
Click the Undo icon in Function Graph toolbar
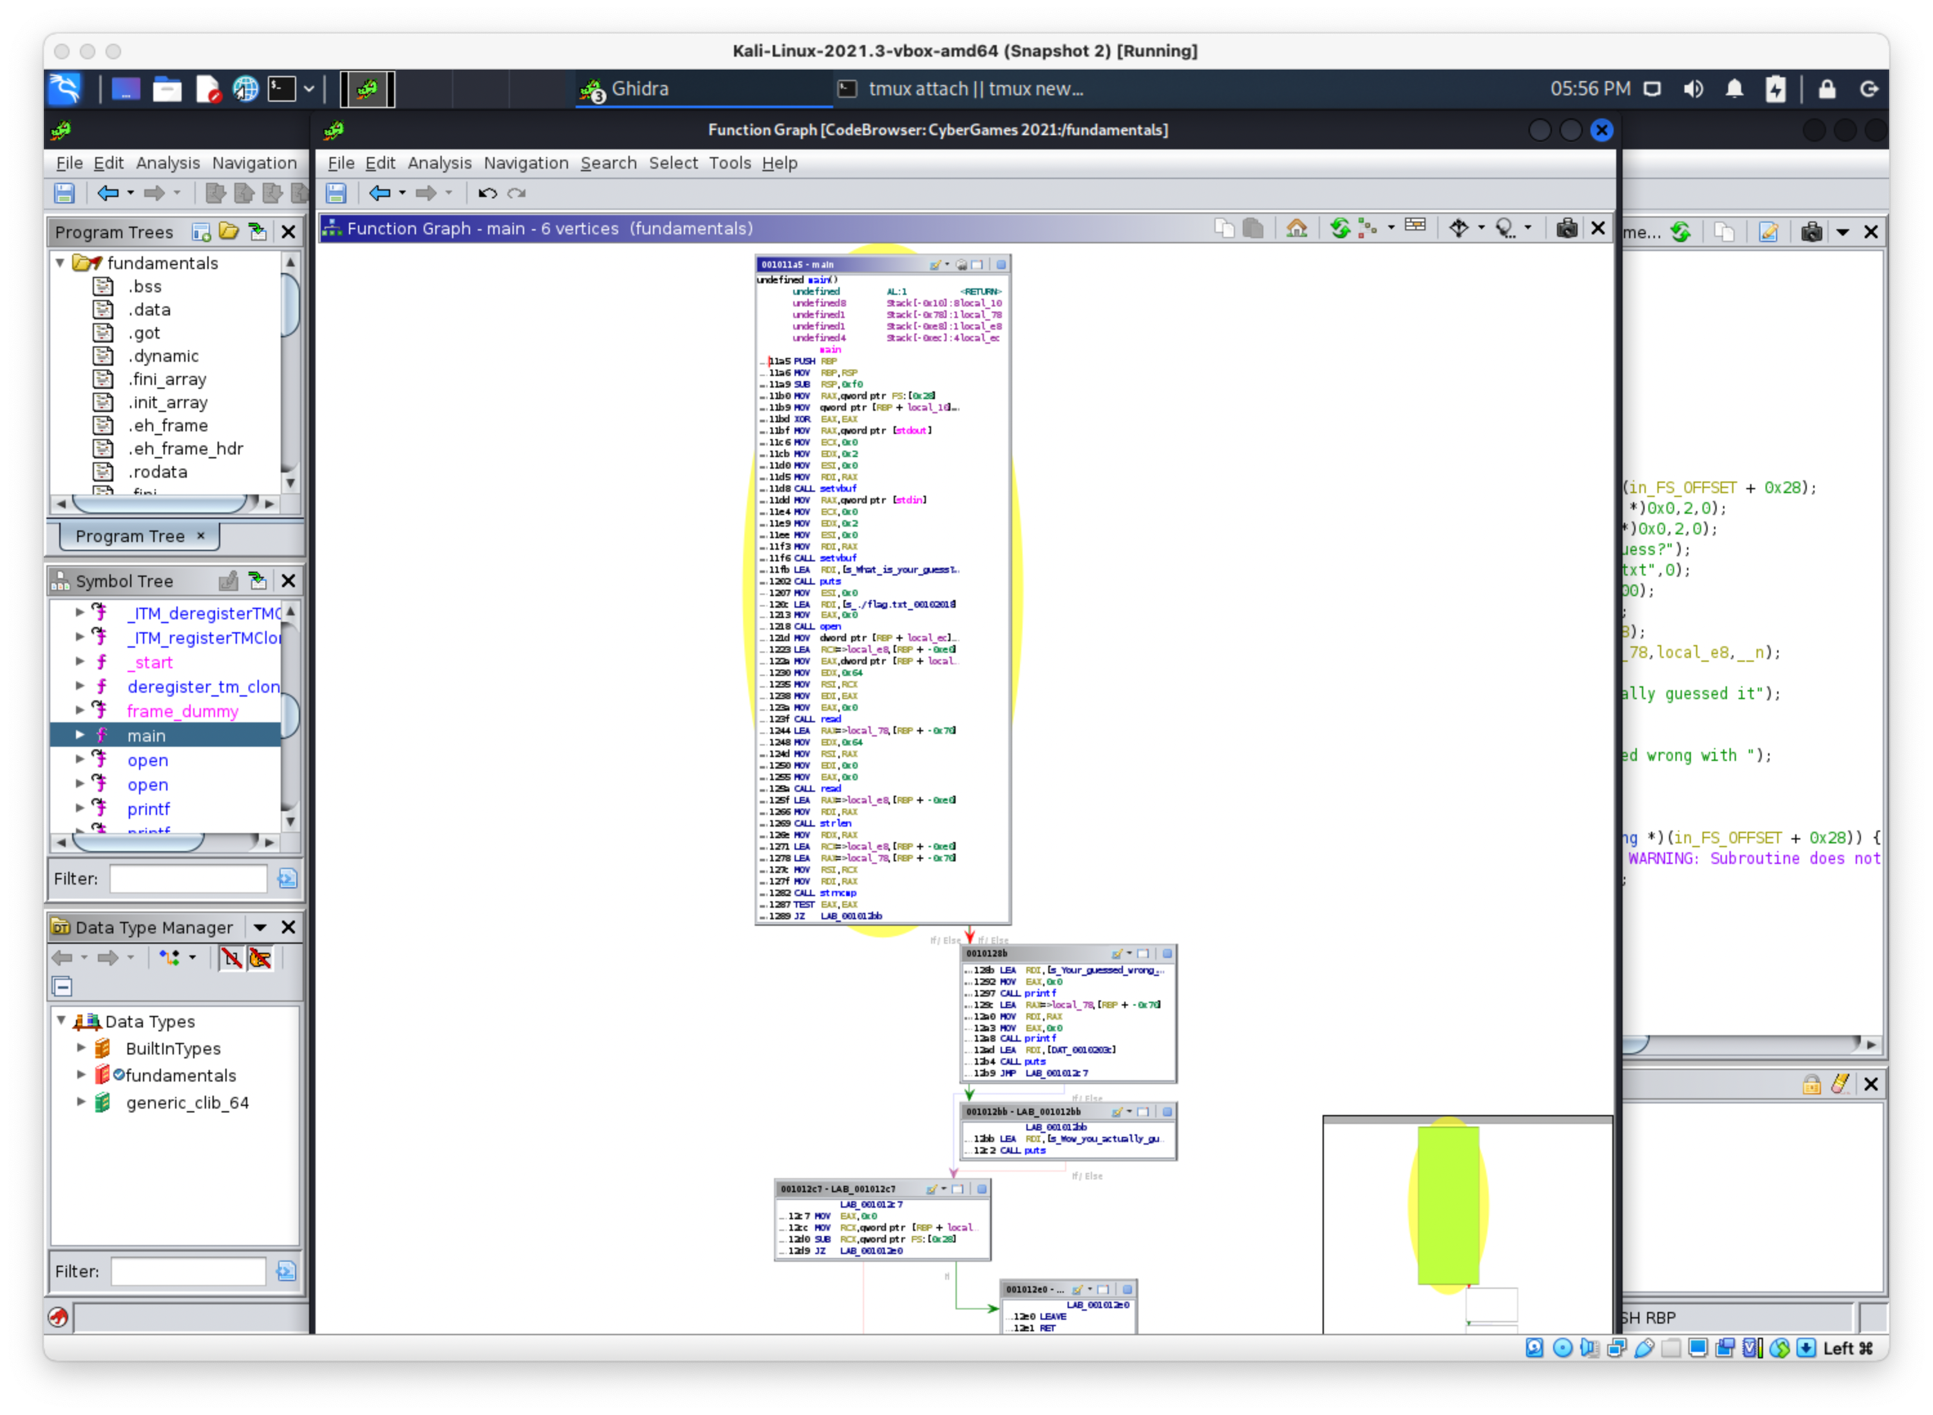tap(487, 194)
